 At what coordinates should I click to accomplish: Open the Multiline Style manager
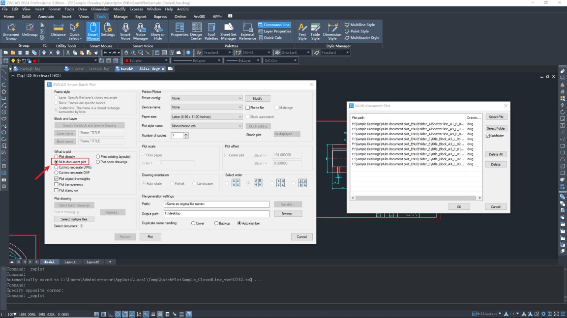pos(359,25)
